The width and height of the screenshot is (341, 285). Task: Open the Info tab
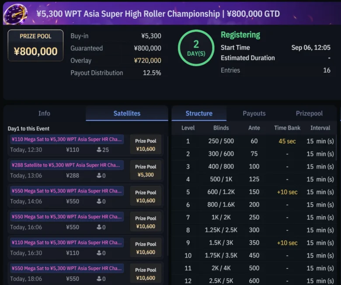[44, 113]
